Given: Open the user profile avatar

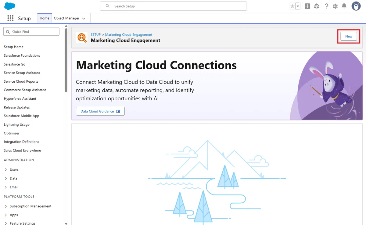Looking at the screenshot, I should coord(356,6).
